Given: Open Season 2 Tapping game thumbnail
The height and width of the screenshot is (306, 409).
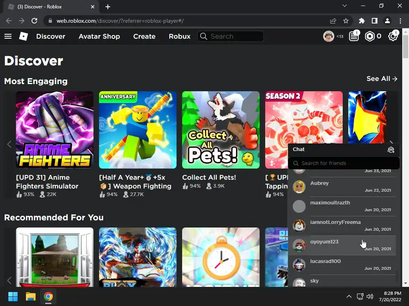Looking at the screenshot, I should (304, 117).
